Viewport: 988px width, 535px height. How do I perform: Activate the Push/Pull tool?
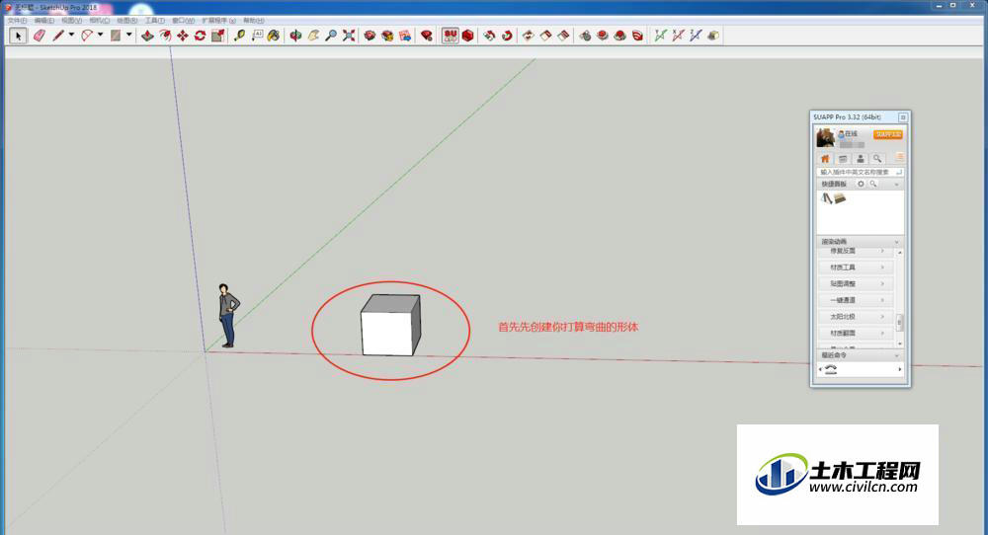[147, 36]
